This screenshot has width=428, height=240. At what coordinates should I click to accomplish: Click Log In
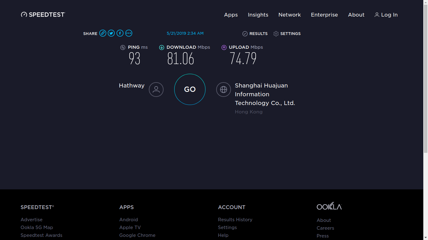(x=386, y=15)
